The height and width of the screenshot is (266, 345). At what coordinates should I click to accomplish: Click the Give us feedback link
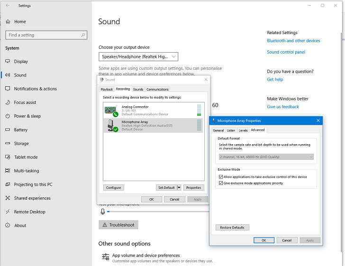click(283, 107)
